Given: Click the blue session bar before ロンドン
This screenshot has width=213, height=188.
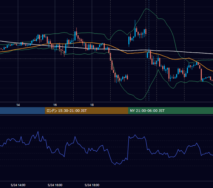Looking at the screenshot, I should [23, 111].
